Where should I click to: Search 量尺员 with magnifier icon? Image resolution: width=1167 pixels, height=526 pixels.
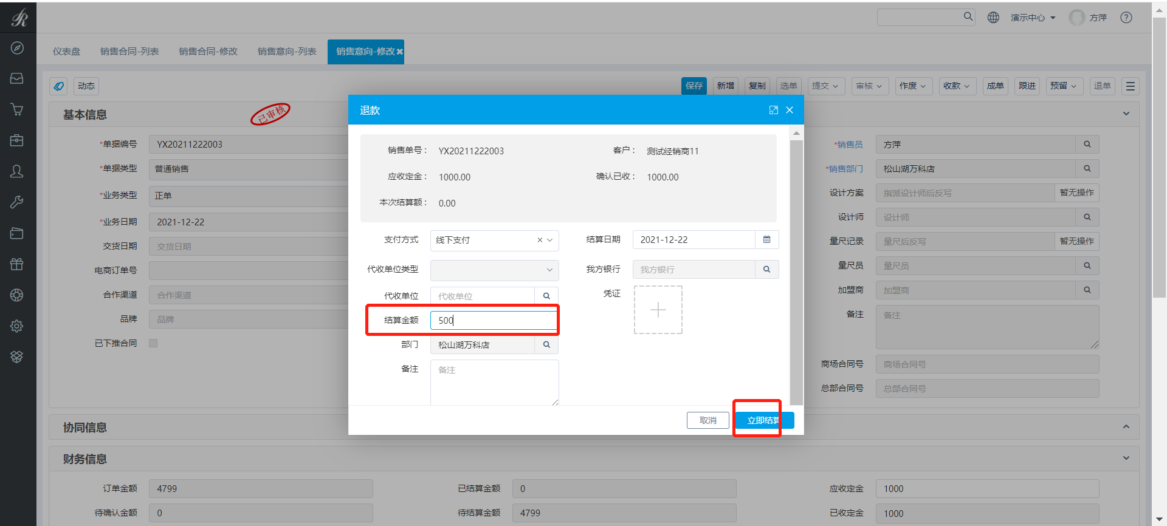tap(1087, 266)
